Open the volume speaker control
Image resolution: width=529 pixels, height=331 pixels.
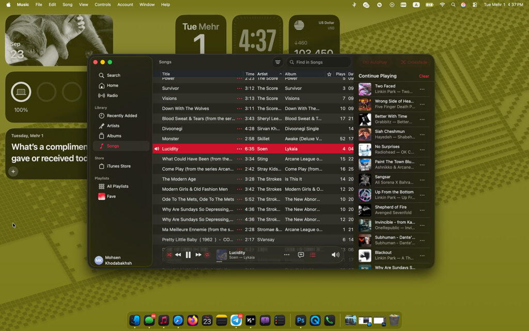pos(335,255)
